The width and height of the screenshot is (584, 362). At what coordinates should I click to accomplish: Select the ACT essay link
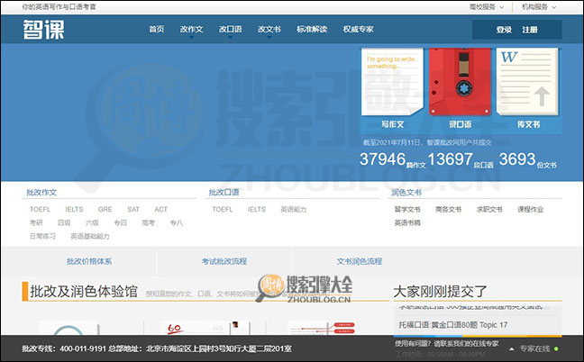[161, 210]
